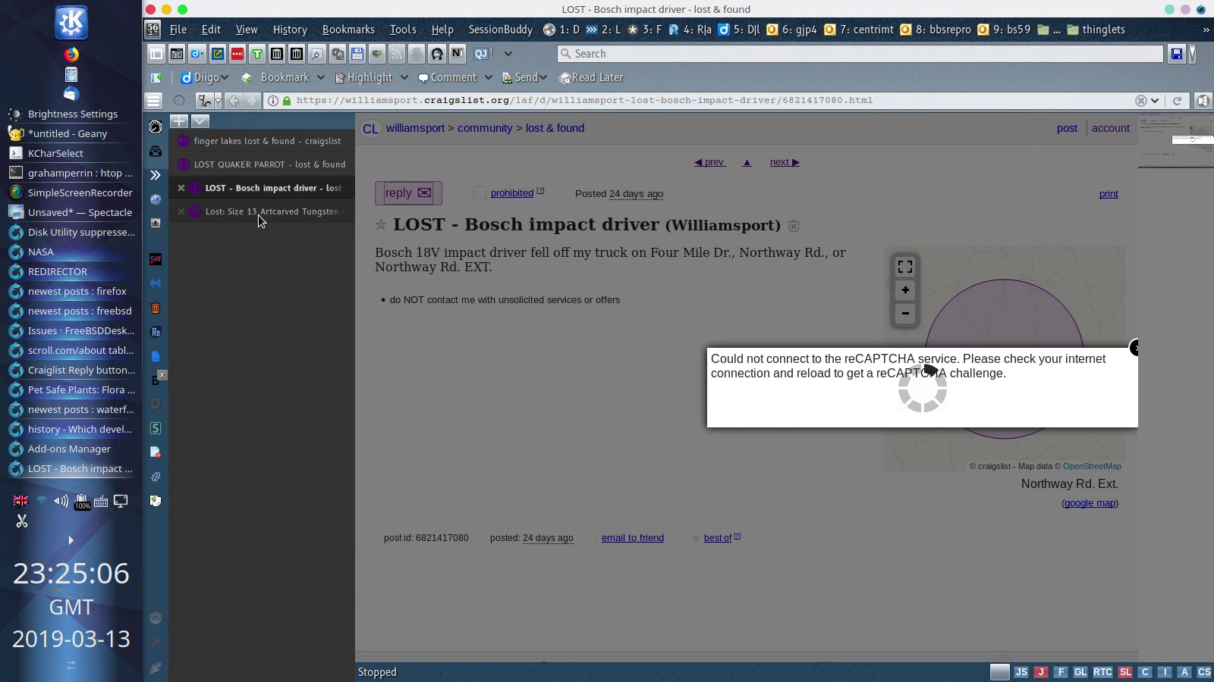Go to the prev posting
The image size is (1214, 682).
point(709,162)
